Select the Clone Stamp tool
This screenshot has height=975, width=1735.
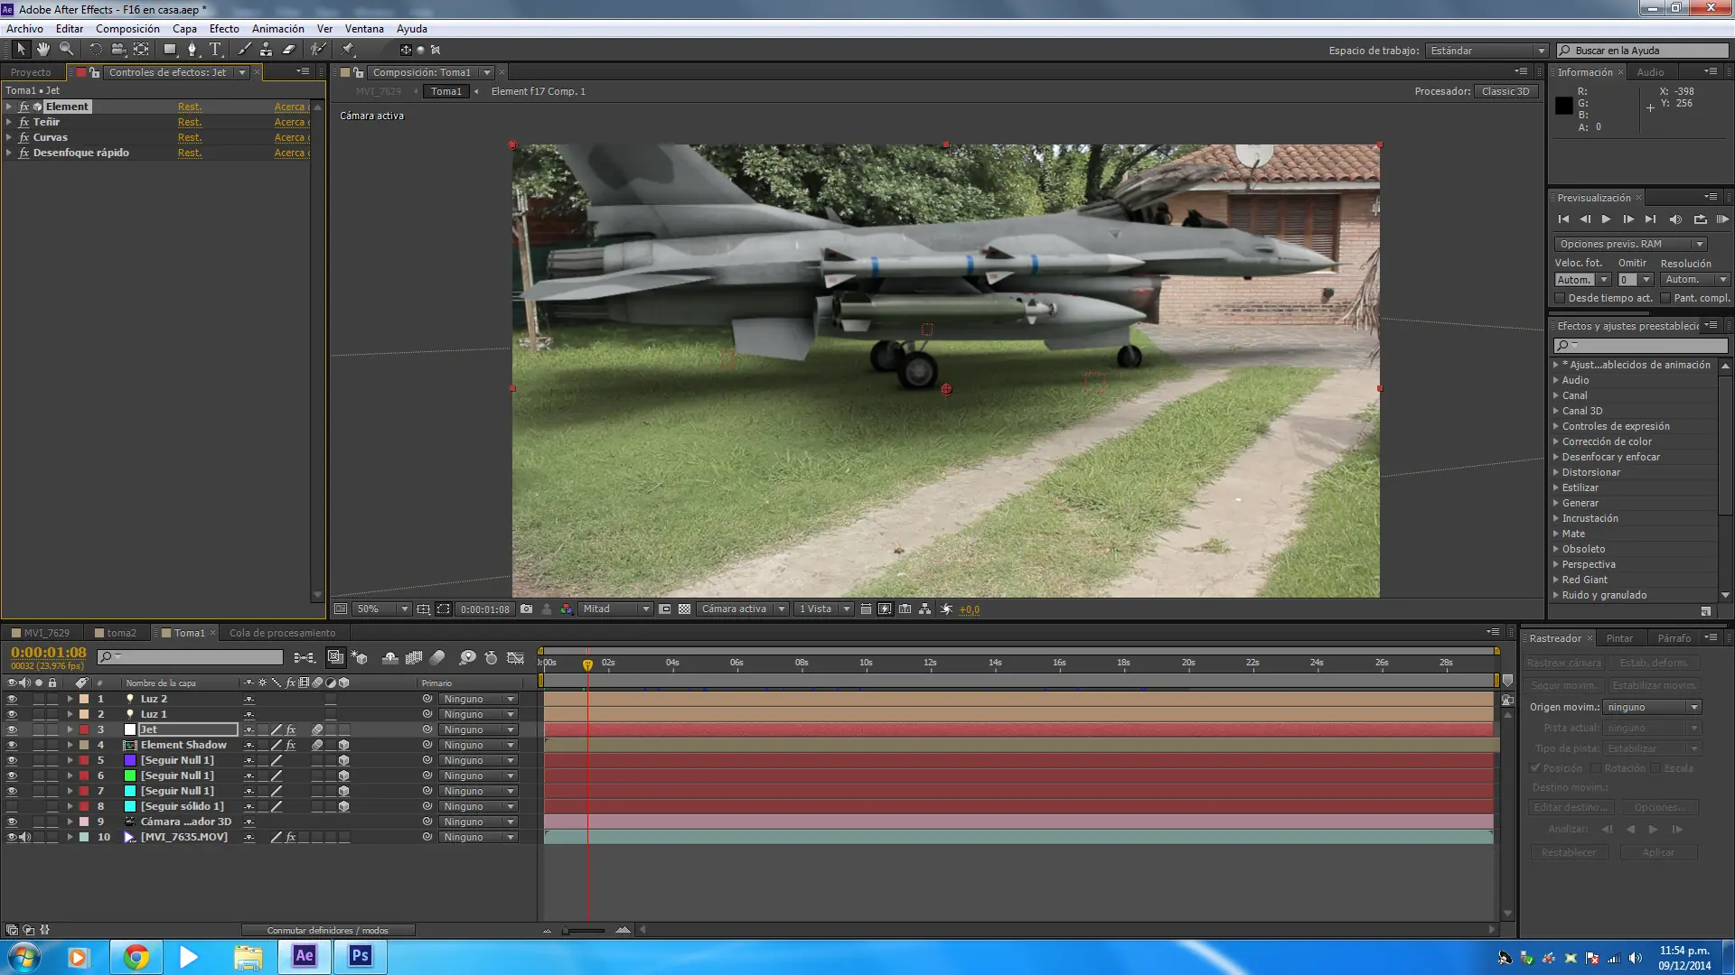[x=266, y=50]
